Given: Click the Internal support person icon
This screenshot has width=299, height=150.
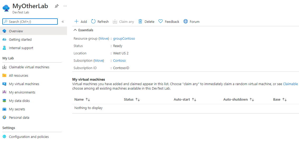Looking at the screenshot, I should click(x=4, y=48).
